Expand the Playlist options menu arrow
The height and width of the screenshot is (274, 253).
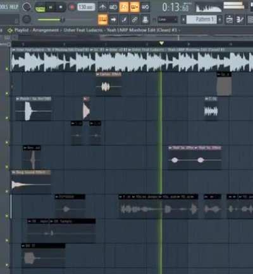point(9,30)
